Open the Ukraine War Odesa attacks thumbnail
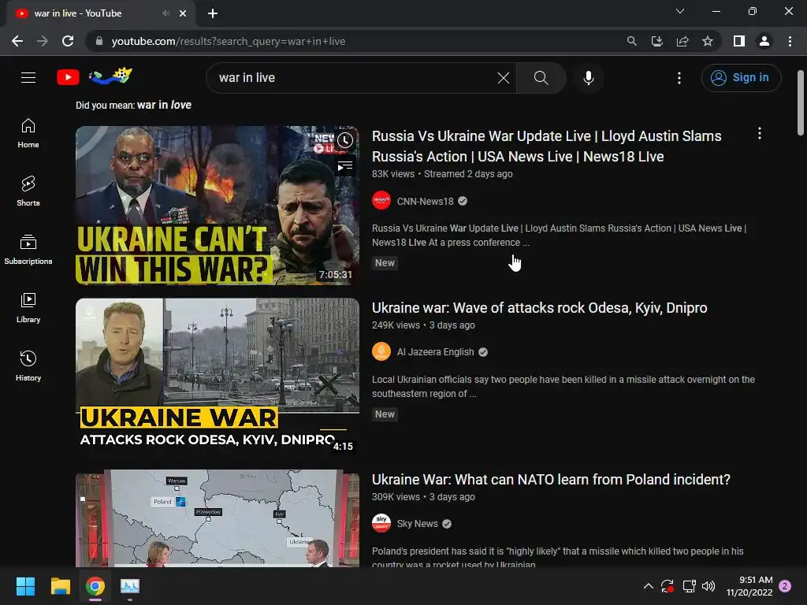The image size is (807, 605). pyautogui.click(x=218, y=377)
